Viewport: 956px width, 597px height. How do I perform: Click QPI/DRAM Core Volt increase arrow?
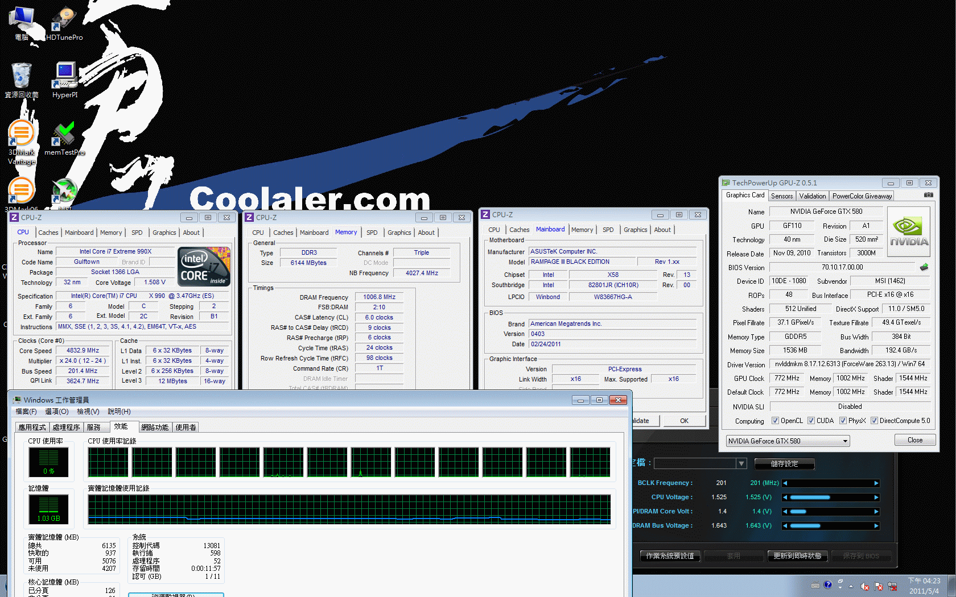click(876, 512)
